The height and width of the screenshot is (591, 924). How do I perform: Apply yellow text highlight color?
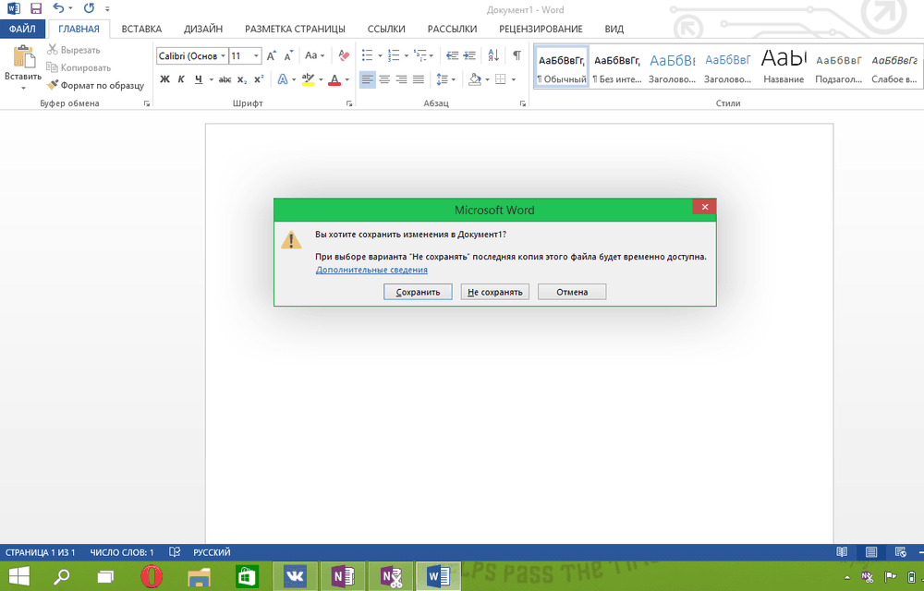(308, 78)
